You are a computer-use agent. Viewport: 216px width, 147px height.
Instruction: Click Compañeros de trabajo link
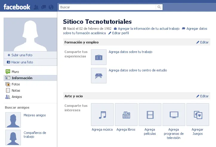(x=35, y=135)
